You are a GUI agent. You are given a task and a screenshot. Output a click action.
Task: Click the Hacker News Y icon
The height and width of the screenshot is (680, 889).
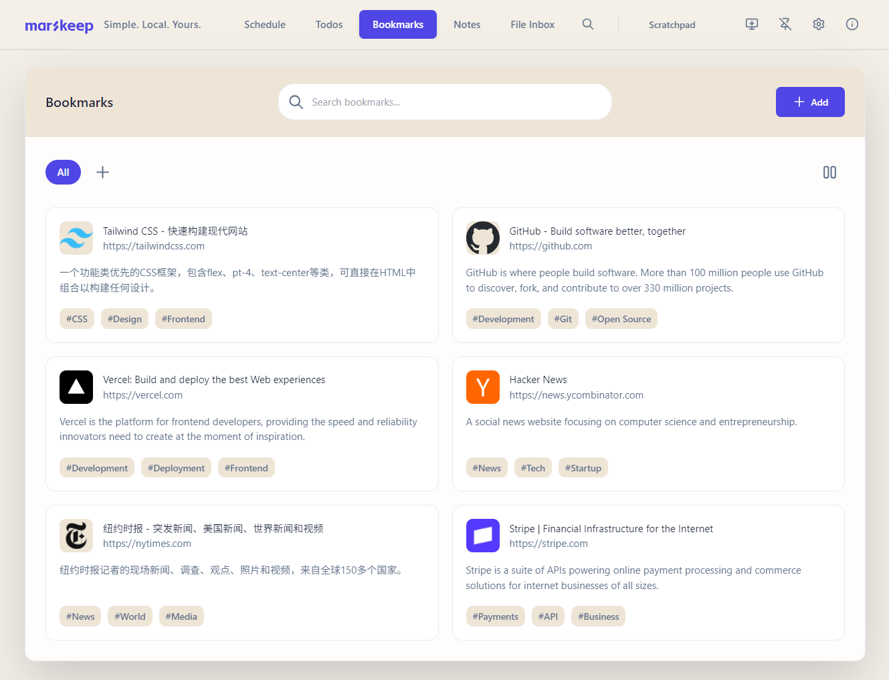[483, 387]
